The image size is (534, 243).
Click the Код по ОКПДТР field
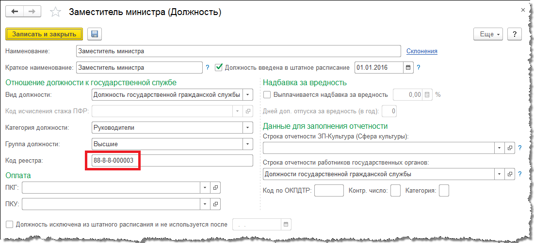point(328,191)
